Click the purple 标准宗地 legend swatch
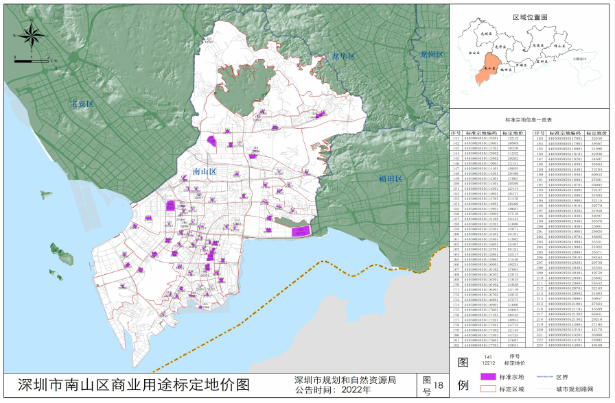 click(x=487, y=377)
